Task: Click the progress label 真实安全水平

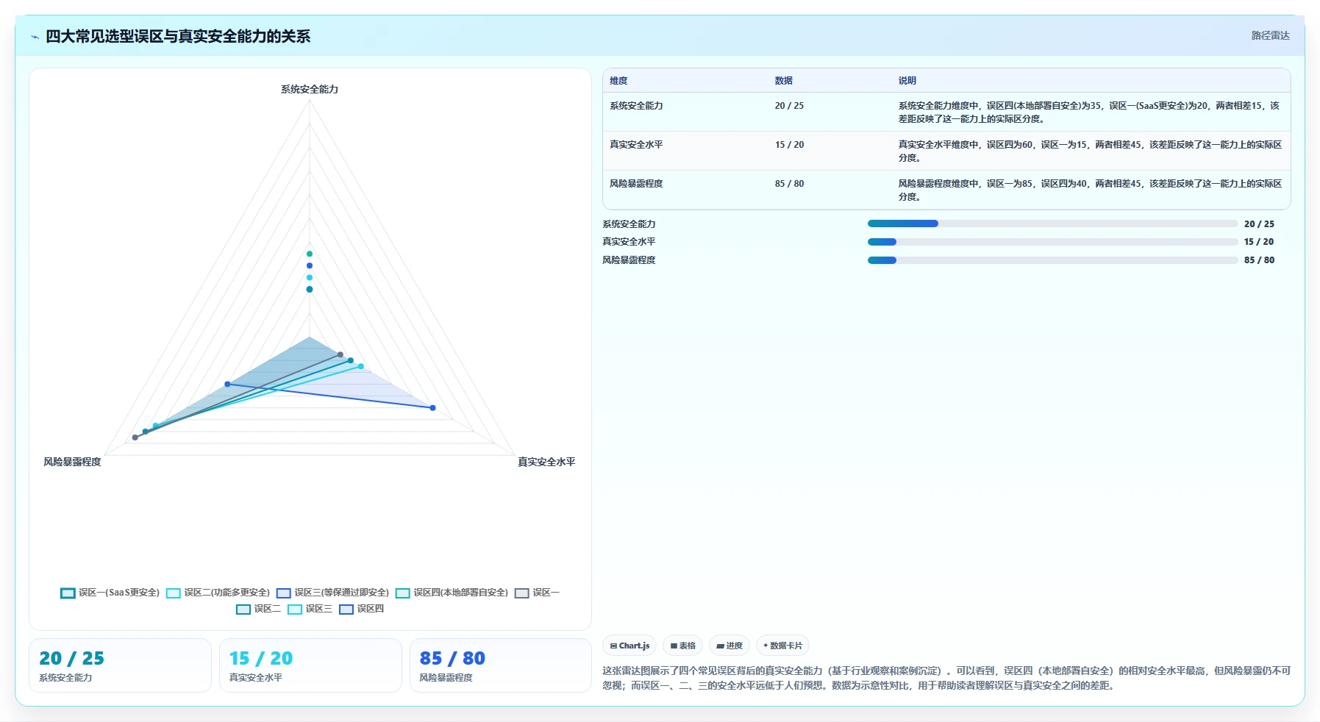Action: pos(629,242)
